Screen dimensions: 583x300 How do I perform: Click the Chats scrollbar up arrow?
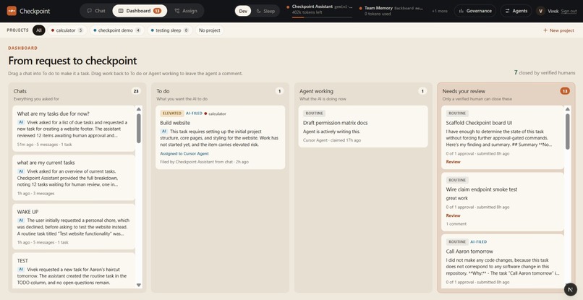[x=139, y=109]
